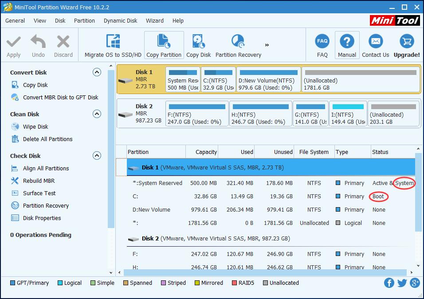Open the Google Plus share icon
The width and height of the screenshot is (424, 299).
click(x=415, y=283)
